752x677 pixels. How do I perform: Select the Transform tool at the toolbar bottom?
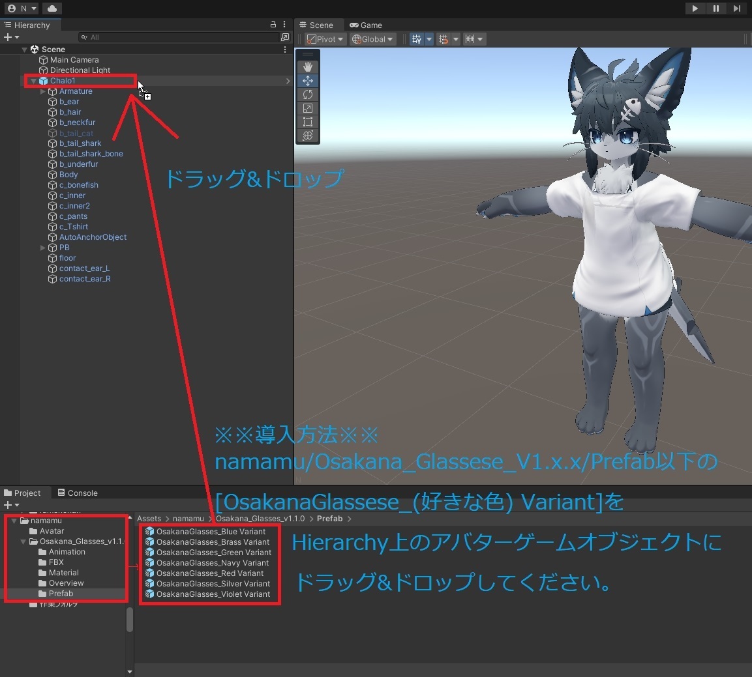coord(307,136)
